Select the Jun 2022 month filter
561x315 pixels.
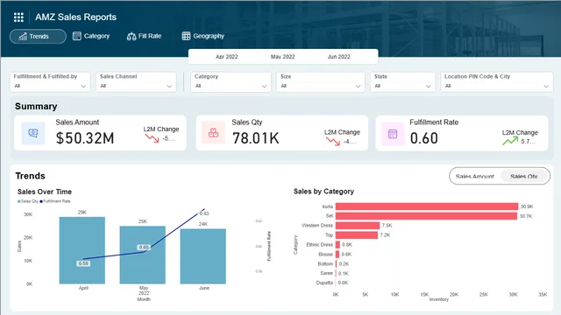339,57
